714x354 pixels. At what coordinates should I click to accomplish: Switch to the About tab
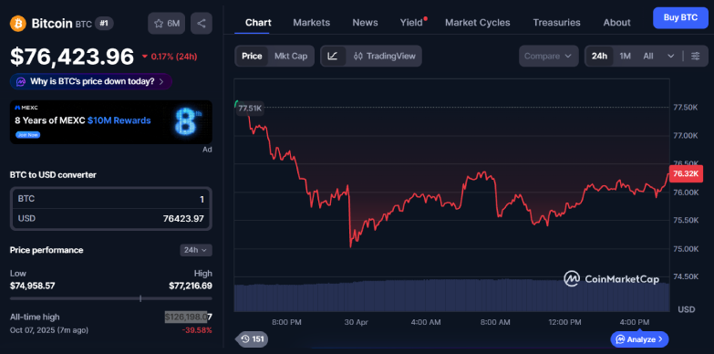click(616, 22)
